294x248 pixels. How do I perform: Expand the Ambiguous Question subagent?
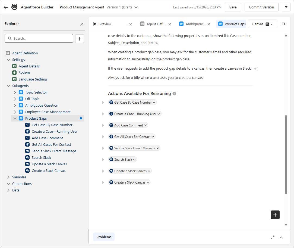(x=15, y=106)
